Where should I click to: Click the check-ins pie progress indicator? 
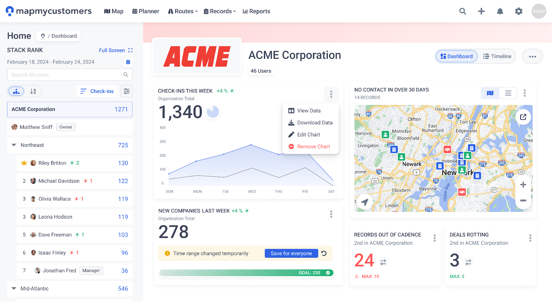(213, 112)
